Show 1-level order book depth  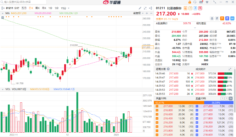tap(222, 98)
